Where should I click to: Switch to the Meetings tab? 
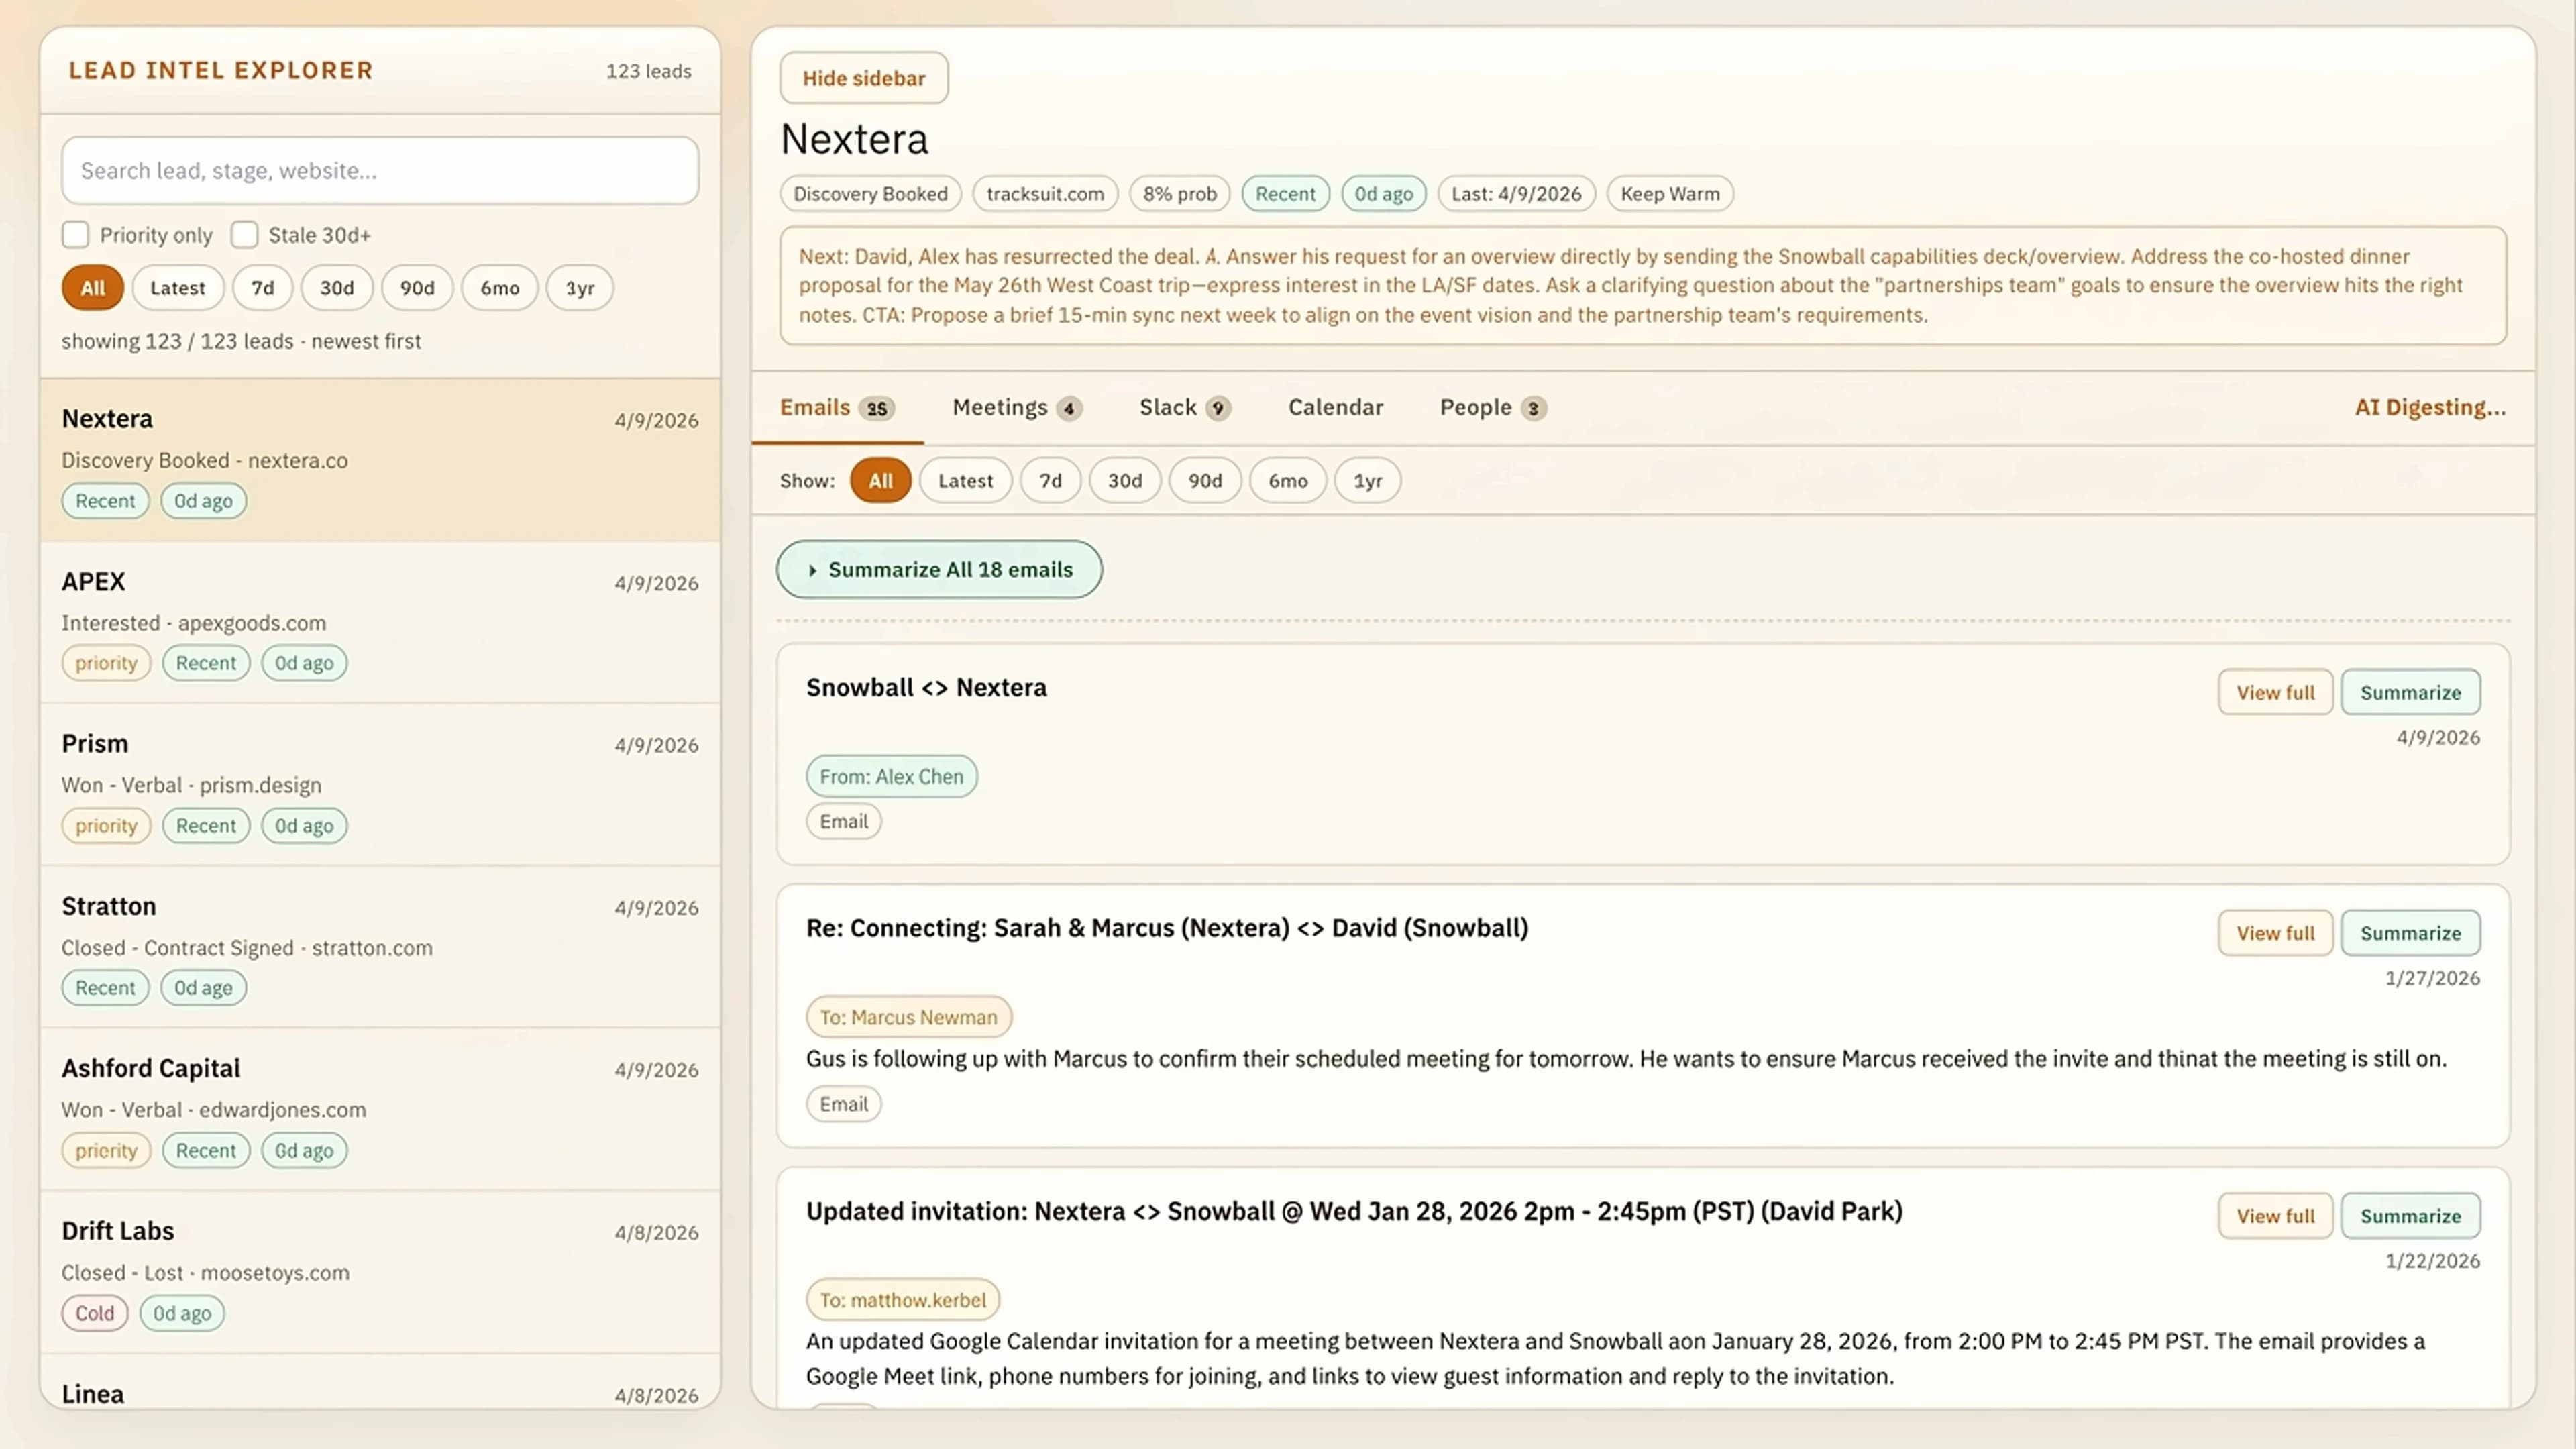click(1017, 408)
